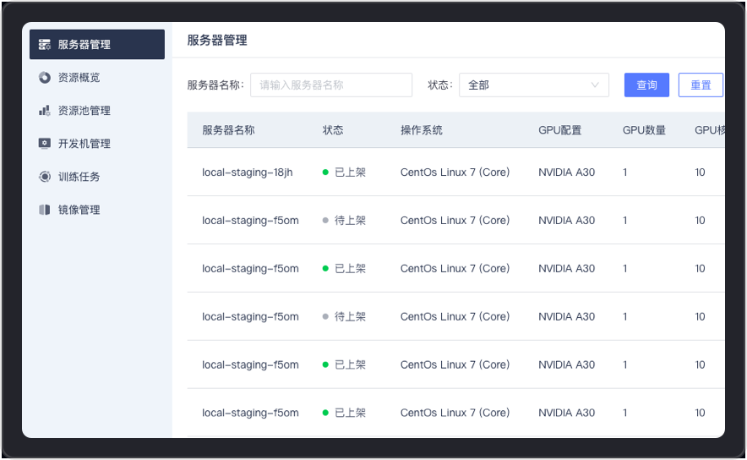Click the local-staging-18jh server name

click(x=247, y=172)
